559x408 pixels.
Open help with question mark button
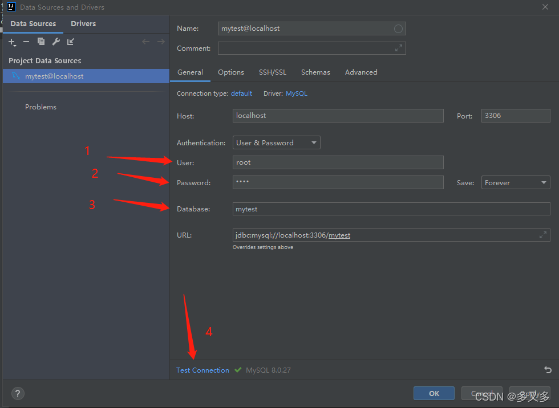18,393
